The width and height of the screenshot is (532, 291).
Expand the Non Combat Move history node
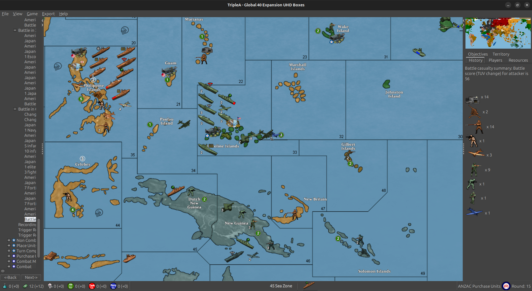pyautogui.click(x=9, y=240)
